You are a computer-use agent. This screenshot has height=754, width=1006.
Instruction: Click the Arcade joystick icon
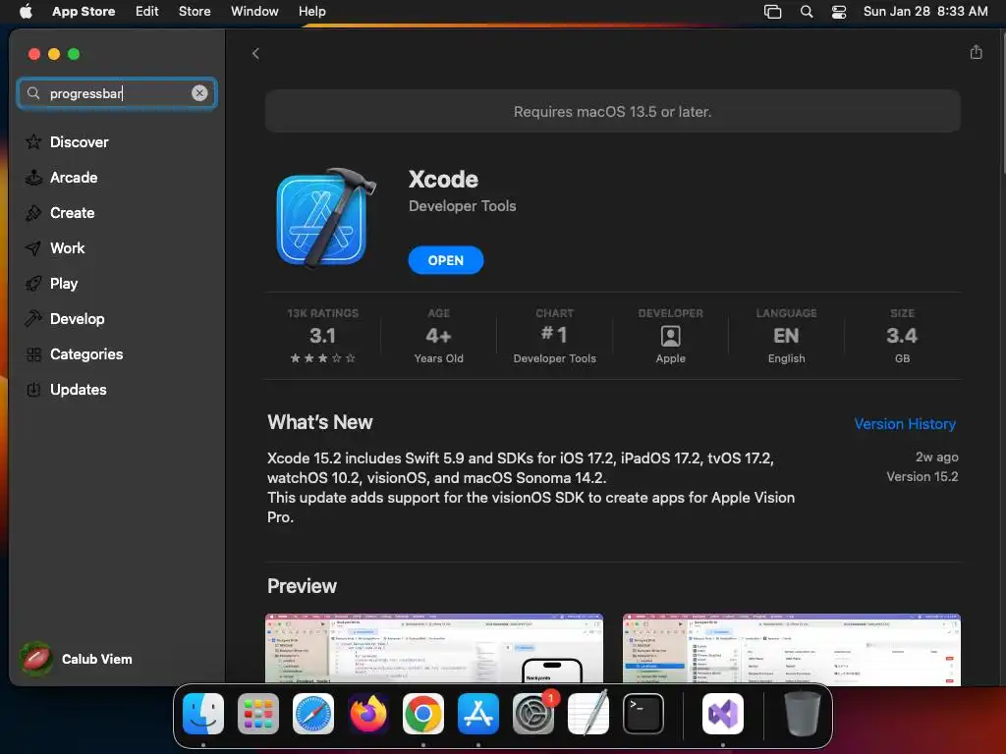33,178
